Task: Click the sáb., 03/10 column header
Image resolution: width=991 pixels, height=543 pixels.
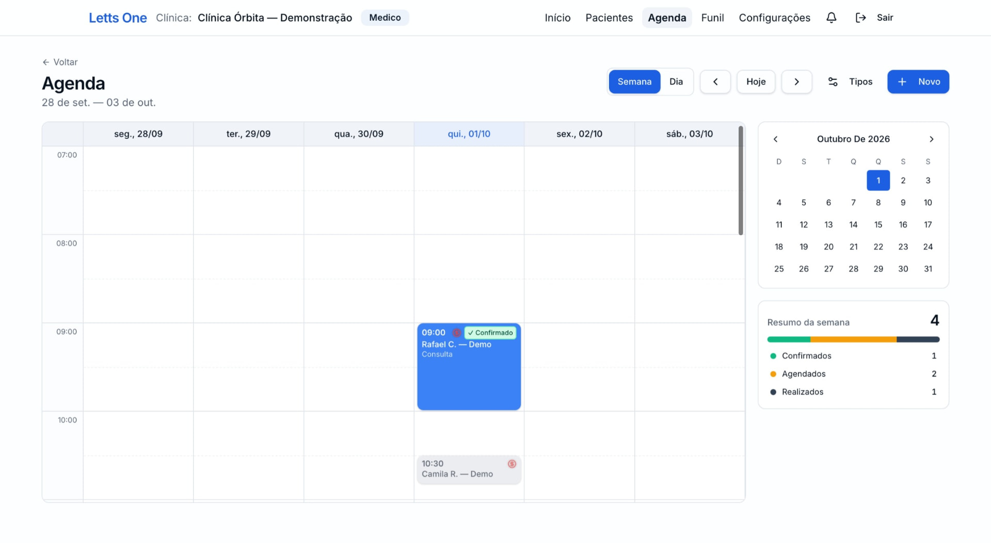Action: click(x=689, y=134)
